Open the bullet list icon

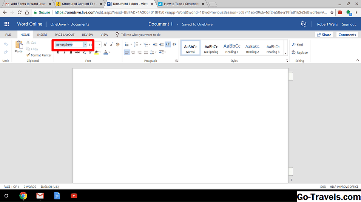[127, 44]
